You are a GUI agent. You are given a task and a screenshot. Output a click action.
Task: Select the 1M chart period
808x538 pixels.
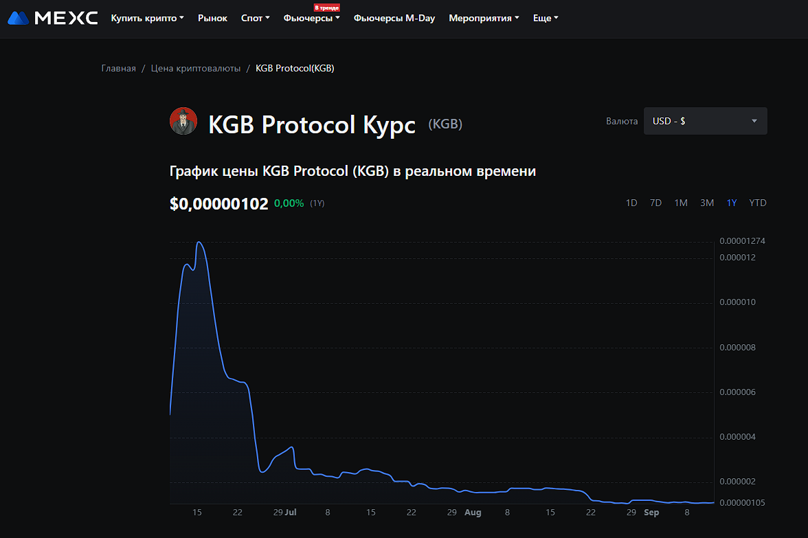tap(681, 203)
